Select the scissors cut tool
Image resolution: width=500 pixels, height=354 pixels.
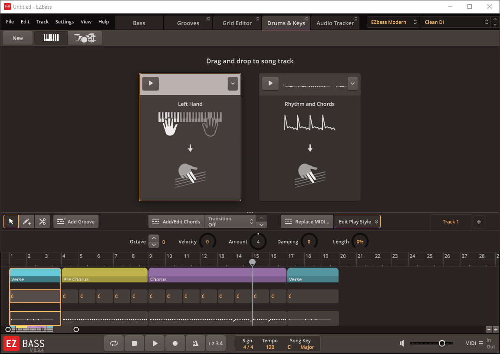42,222
